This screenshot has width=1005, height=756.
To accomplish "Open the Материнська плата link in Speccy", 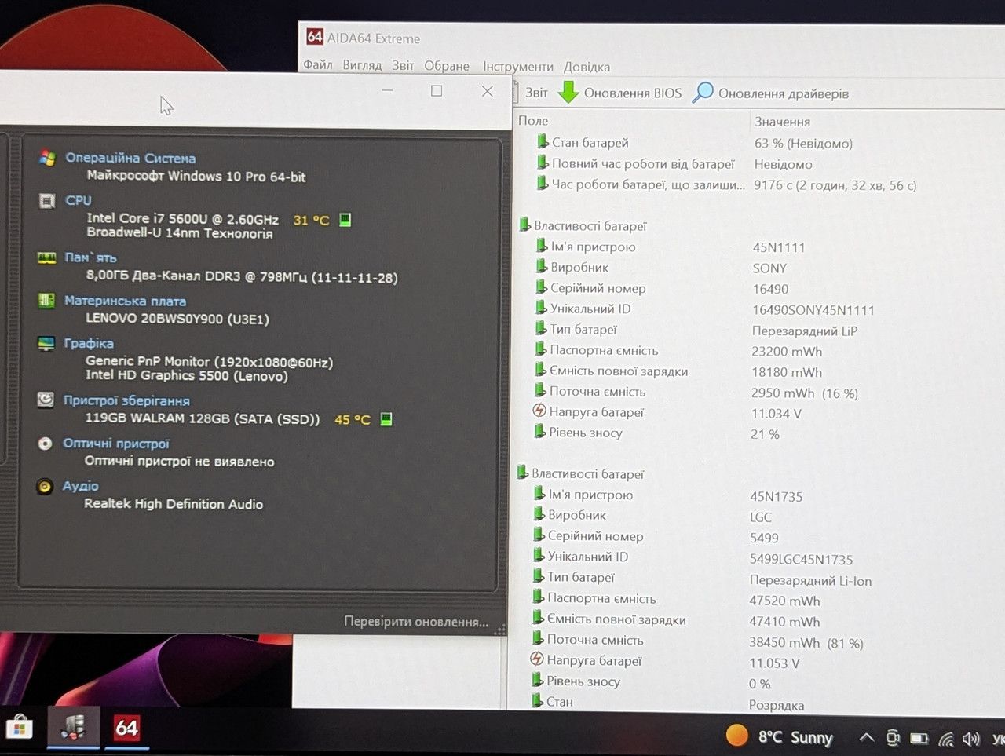I will [x=125, y=301].
